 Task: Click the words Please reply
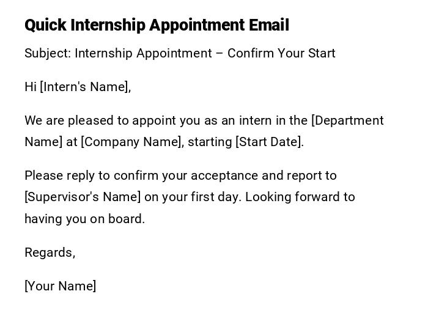pyautogui.click(x=58, y=176)
